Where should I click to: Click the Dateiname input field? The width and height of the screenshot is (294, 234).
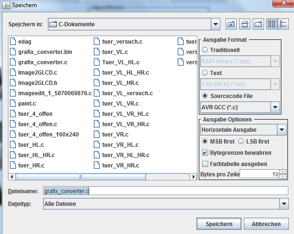[x=166, y=191]
